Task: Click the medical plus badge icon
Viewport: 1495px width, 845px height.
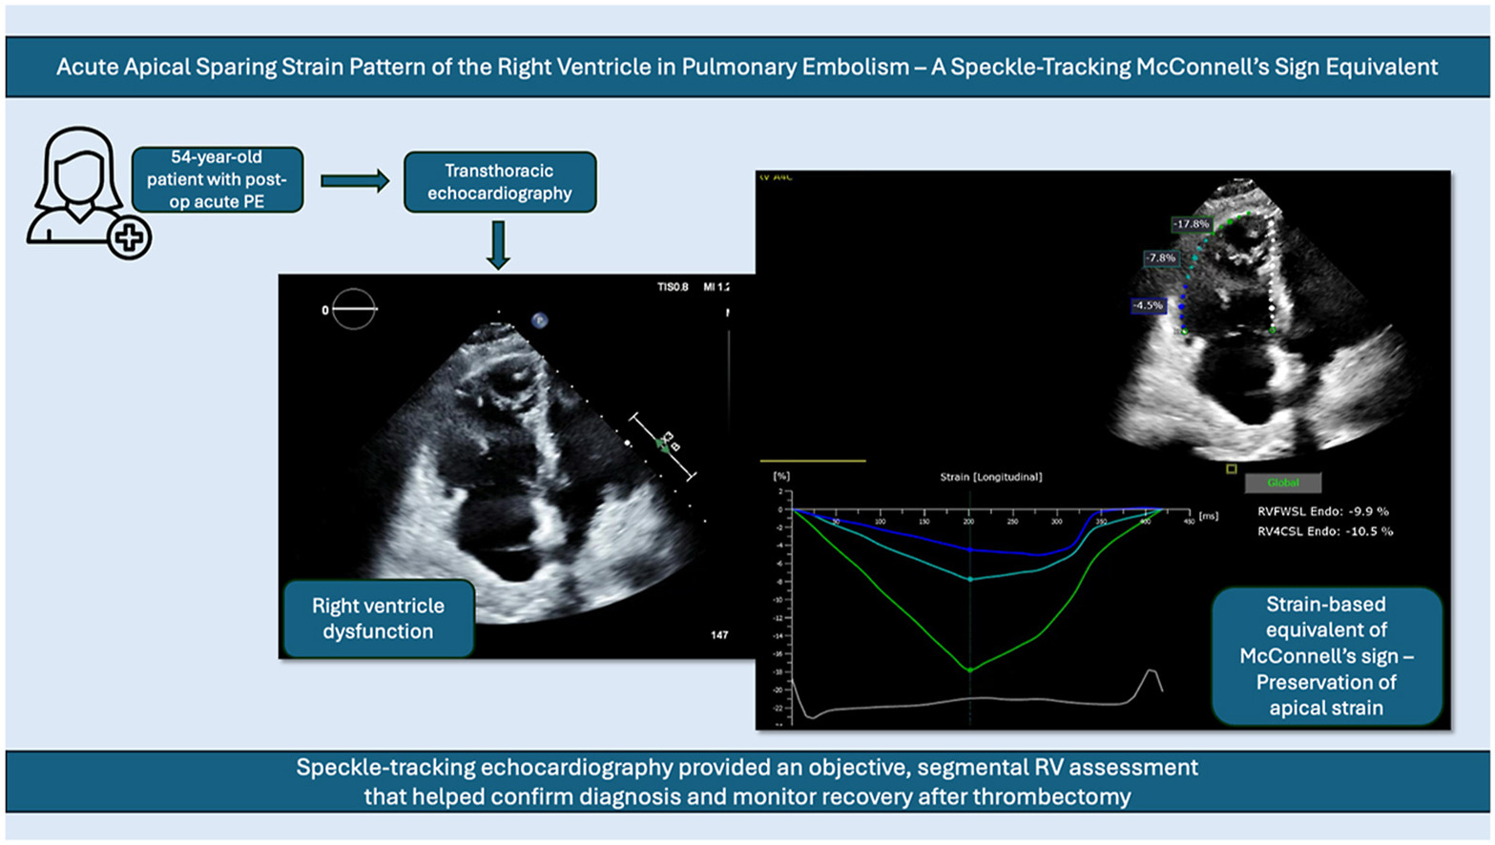Action: (129, 237)
